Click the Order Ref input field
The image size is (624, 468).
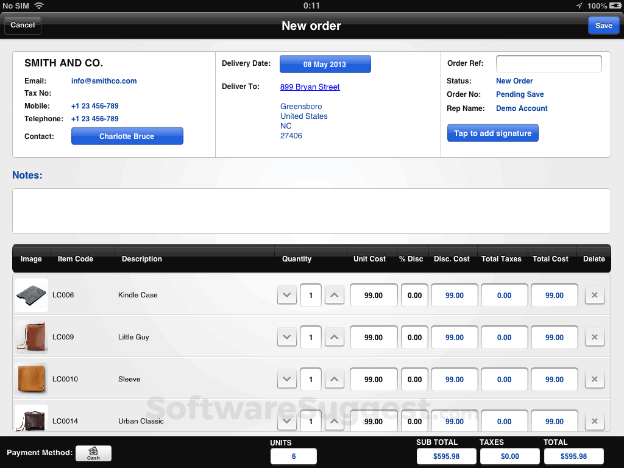[548, 63]
